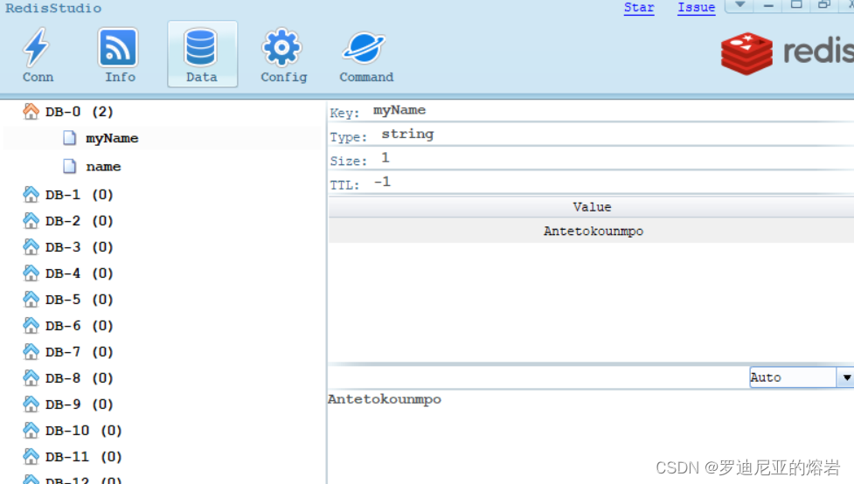Click the DB-10 house icon

point(31,430)
